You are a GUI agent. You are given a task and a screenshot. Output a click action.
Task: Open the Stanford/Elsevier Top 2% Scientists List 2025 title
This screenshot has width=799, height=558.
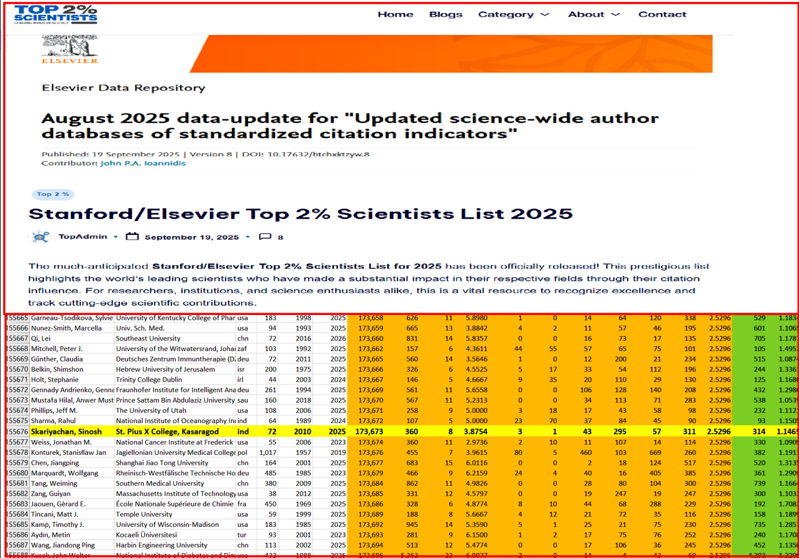coord(300,214)
